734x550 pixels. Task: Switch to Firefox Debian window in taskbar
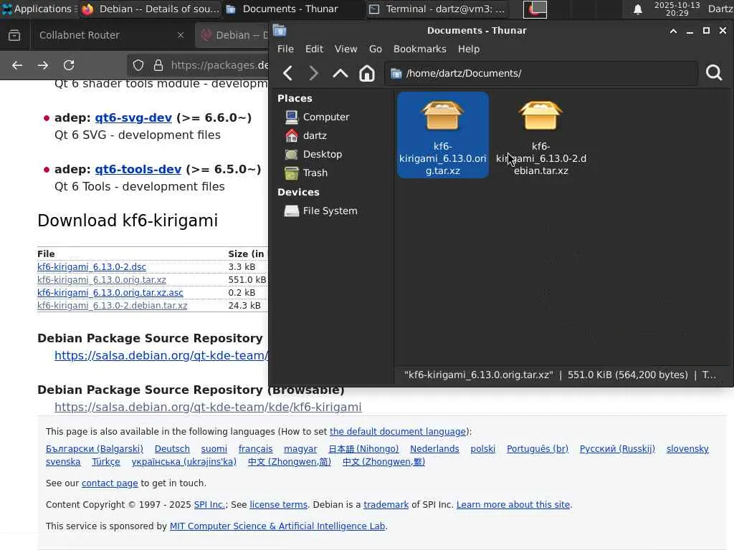[151, 9]
